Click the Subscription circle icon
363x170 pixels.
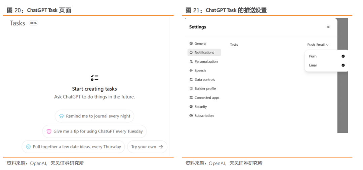pyautogui.click(x=191, y=115)
